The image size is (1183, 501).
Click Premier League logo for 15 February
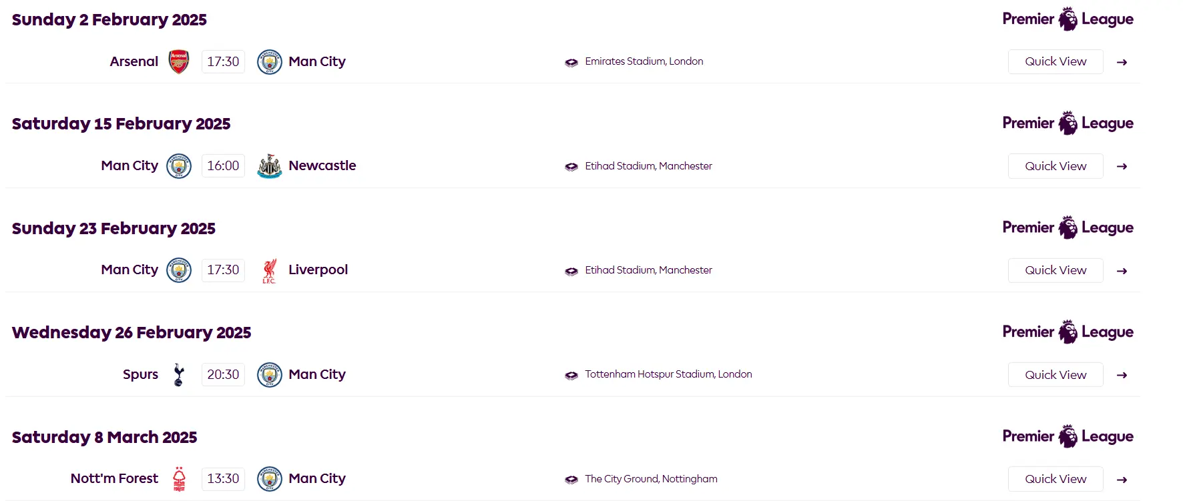pyautogui.click(x=1068, y=123)
